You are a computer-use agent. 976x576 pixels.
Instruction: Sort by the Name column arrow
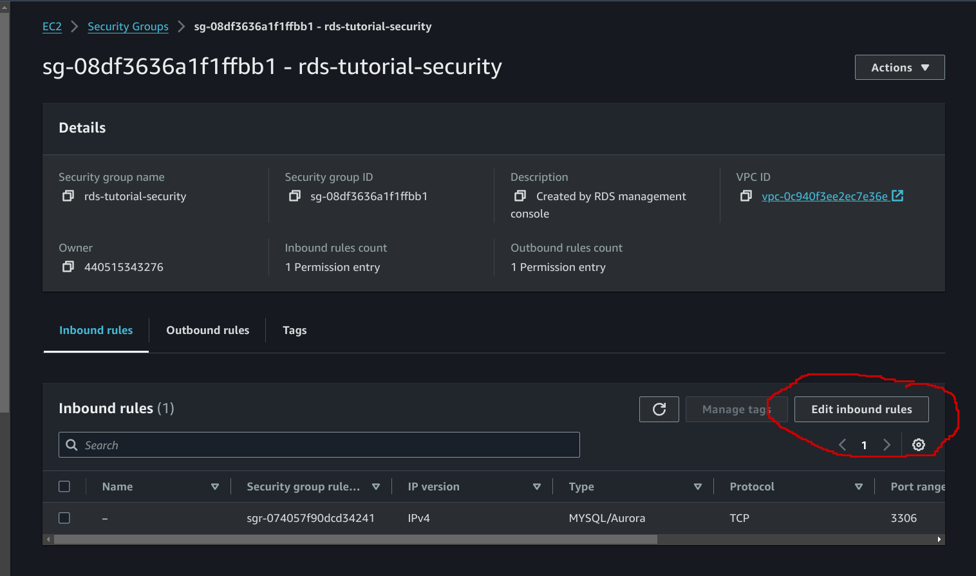[215, 487]
